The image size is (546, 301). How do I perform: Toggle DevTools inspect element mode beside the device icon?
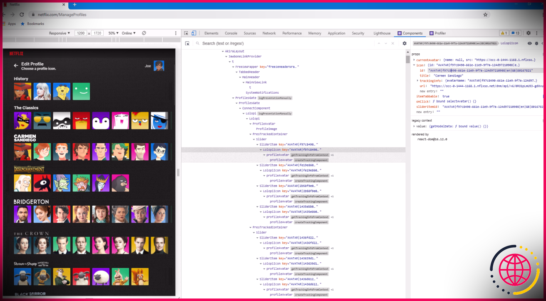pyautogui.click(x=186, y=33)
